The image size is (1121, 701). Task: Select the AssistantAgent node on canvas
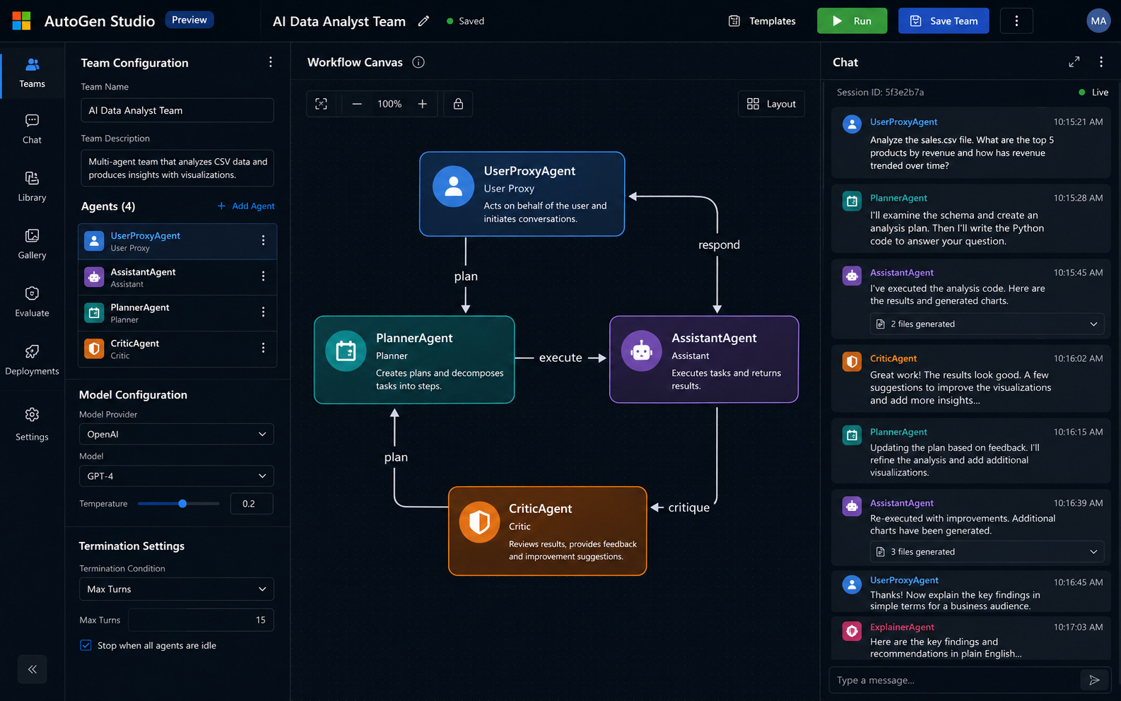(704, 360)
